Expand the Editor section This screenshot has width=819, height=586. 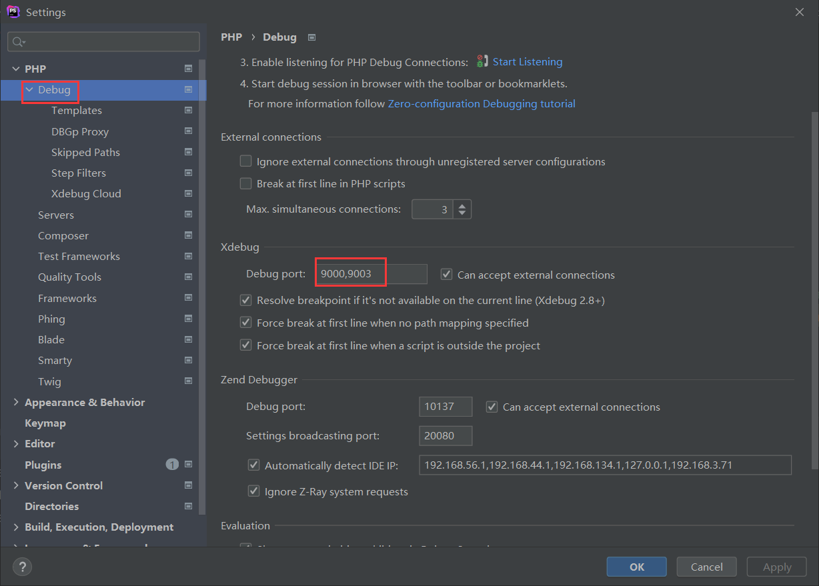(x=16, y=443)
